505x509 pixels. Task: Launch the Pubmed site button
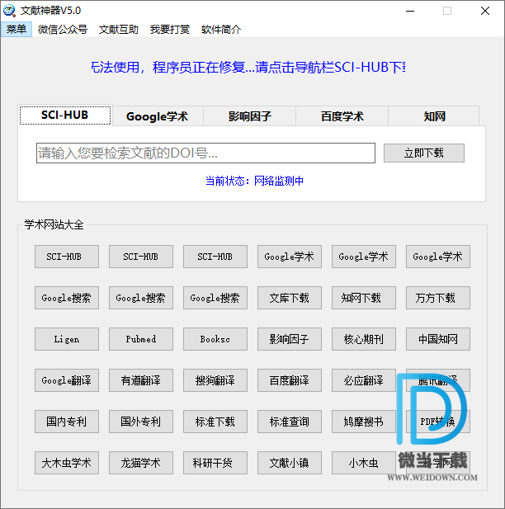(141, 339)
